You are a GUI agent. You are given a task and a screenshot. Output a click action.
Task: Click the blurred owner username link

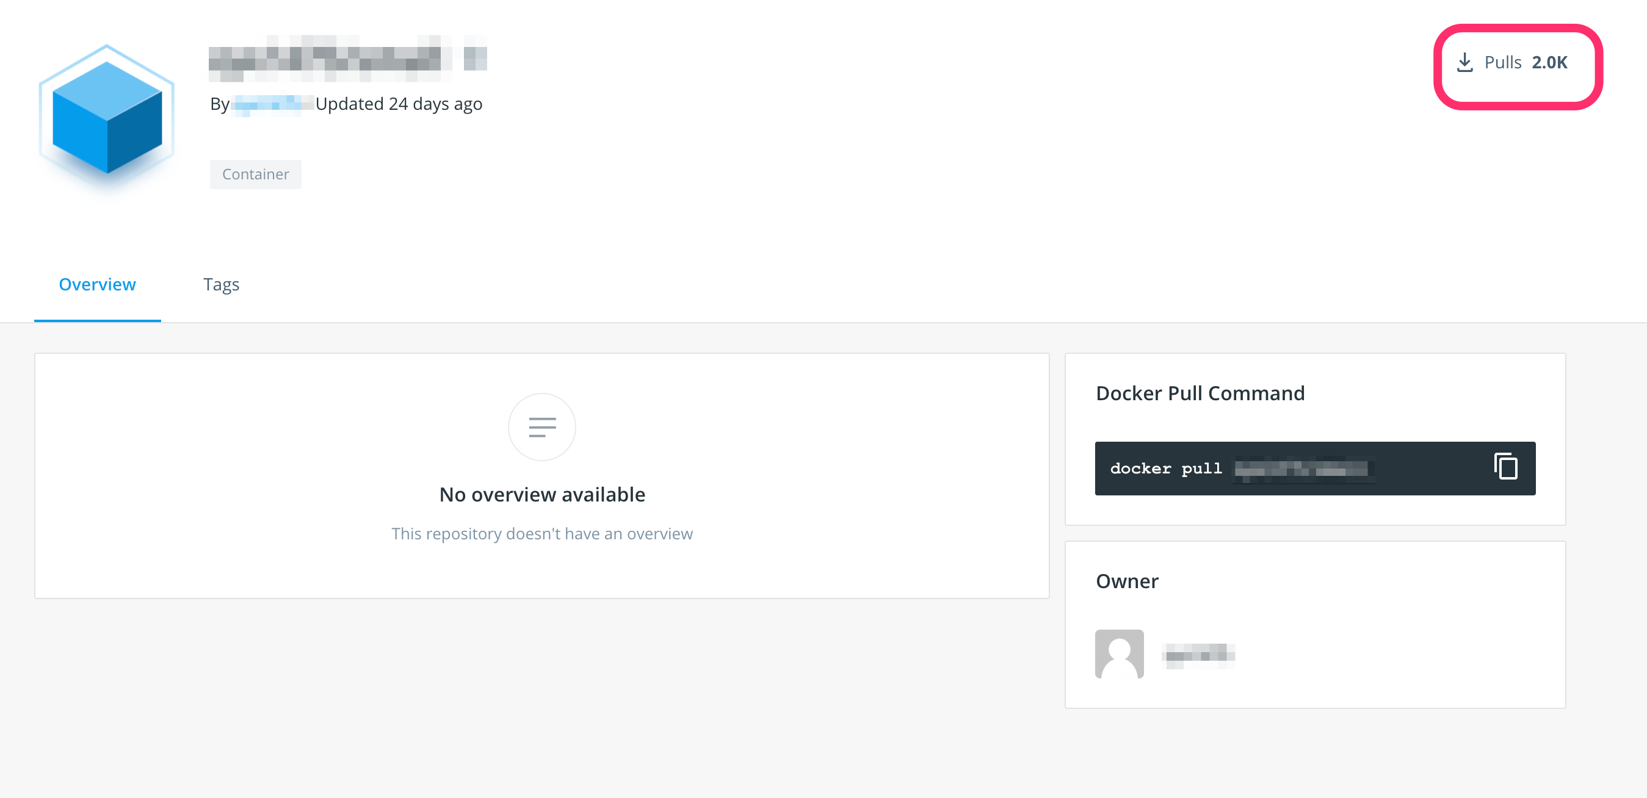point(1198,654)
